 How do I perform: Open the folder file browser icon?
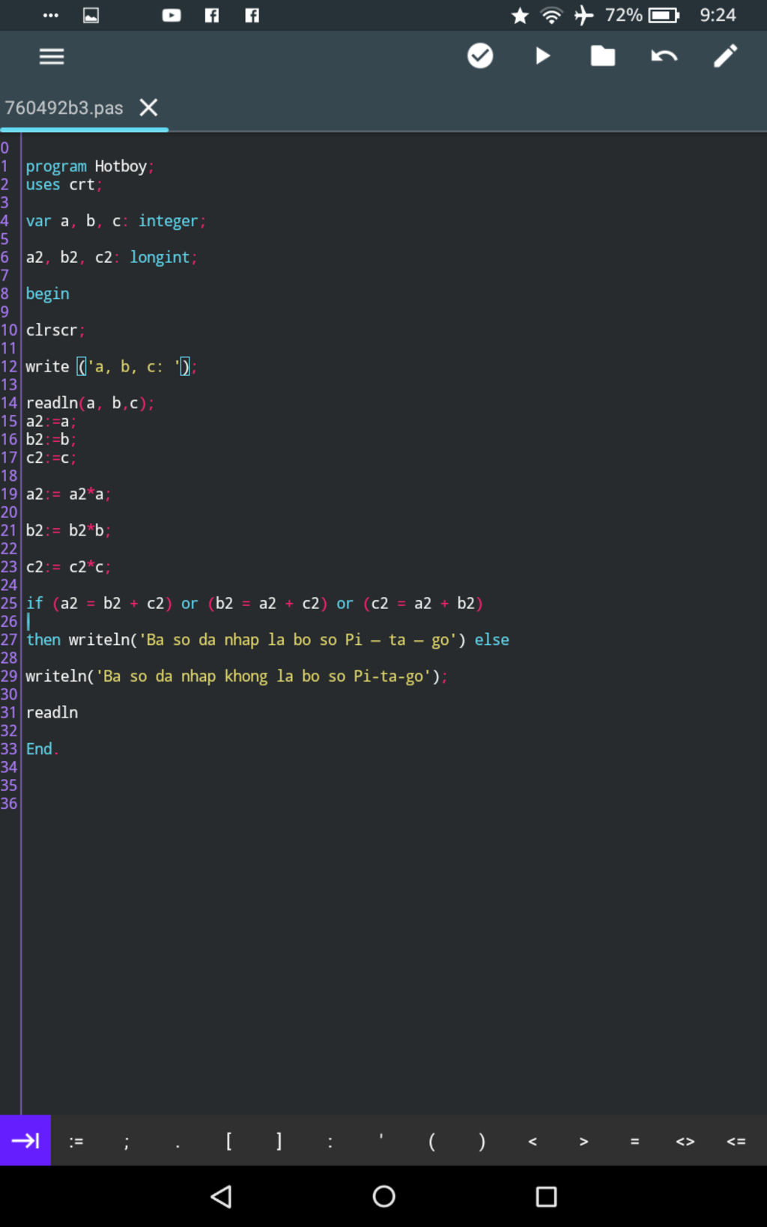coord(603,55)
